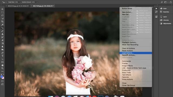Open the Adjustments panel
The width and height of the screenshot is (173, 97).
[x=166, y=23]
